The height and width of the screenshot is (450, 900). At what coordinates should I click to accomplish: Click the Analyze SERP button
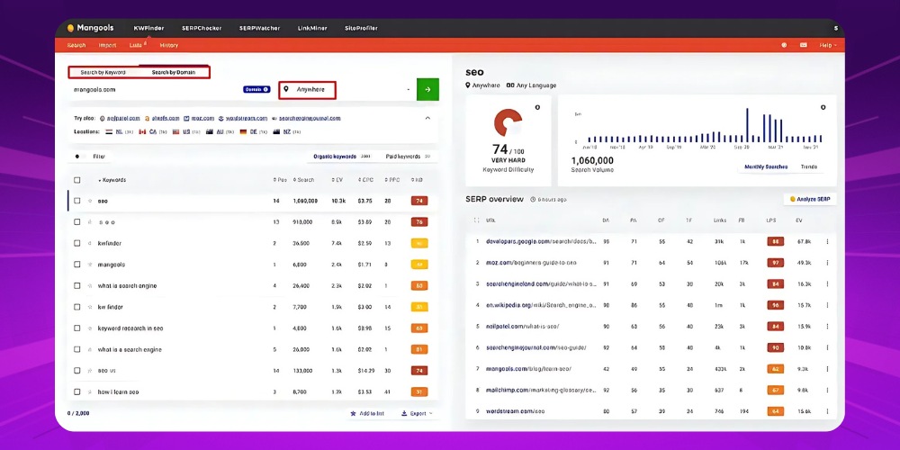(x=810, y=199)
